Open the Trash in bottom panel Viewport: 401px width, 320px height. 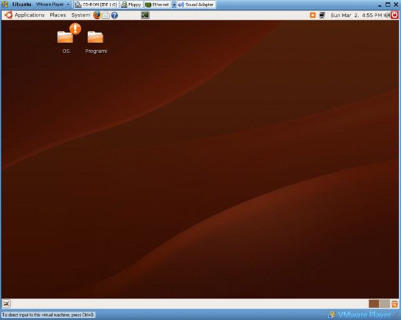point(395,304)
